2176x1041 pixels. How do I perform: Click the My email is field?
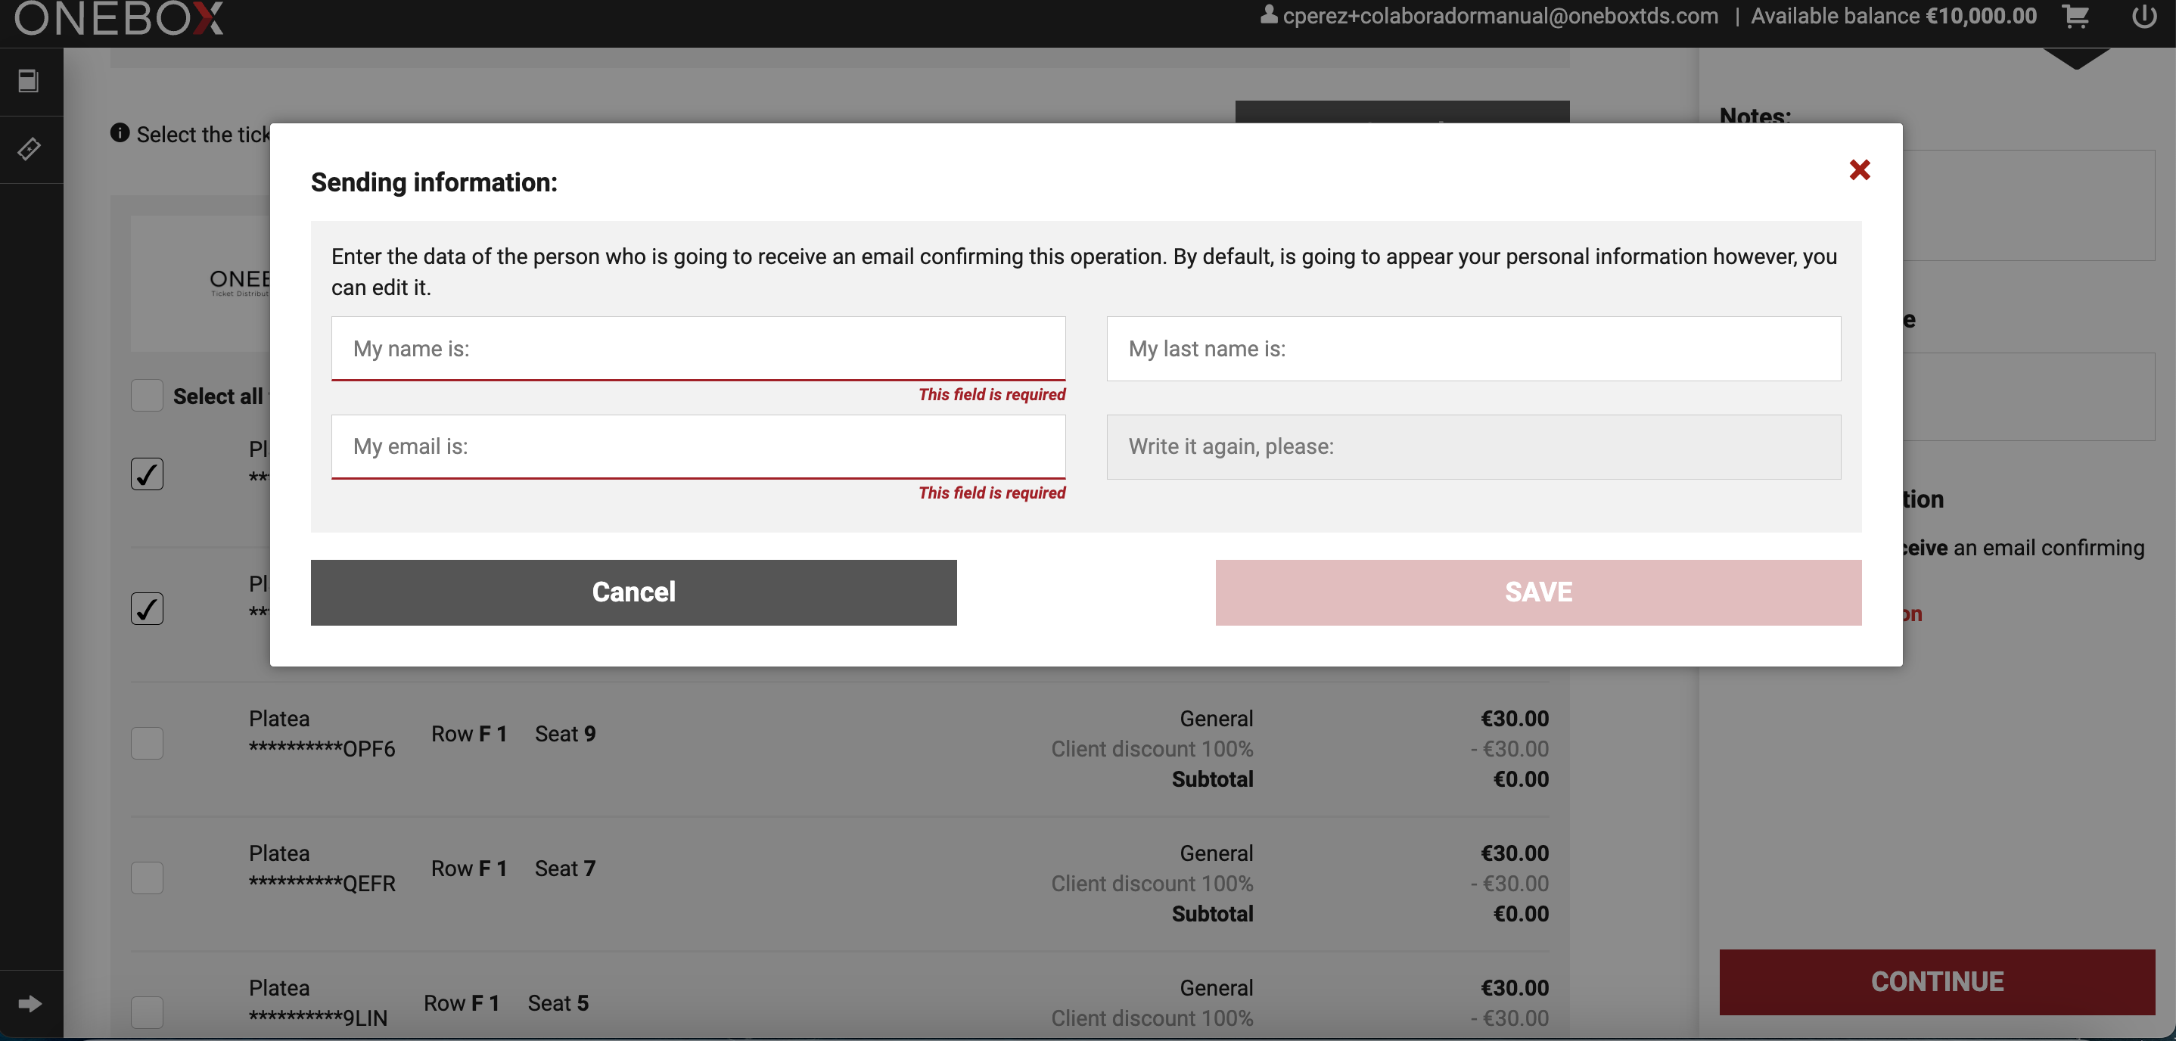point(698,446)
